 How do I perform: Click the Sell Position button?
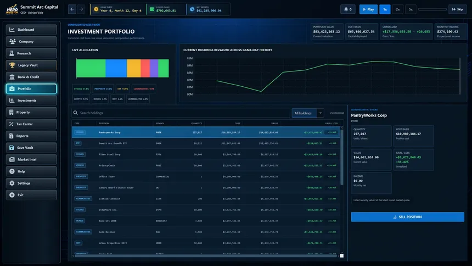(408, 217)
